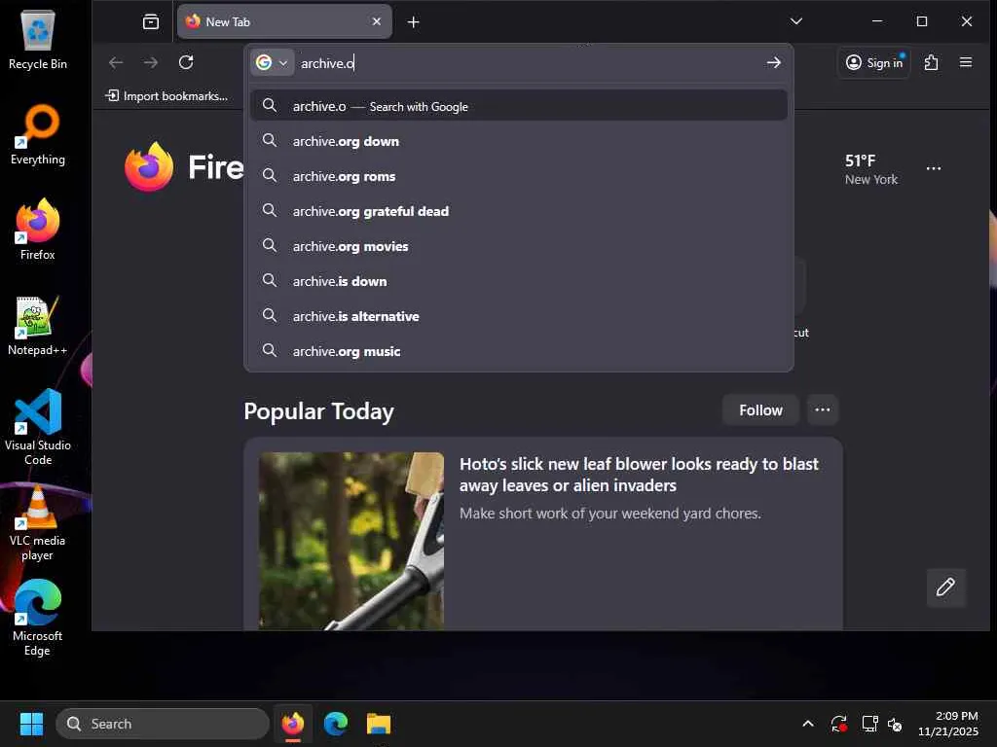The height and width of the screenshot is (747, 997).
Task: Select 'archive.o — Search with Google' suggestion
Action: (x=518, y=106)
